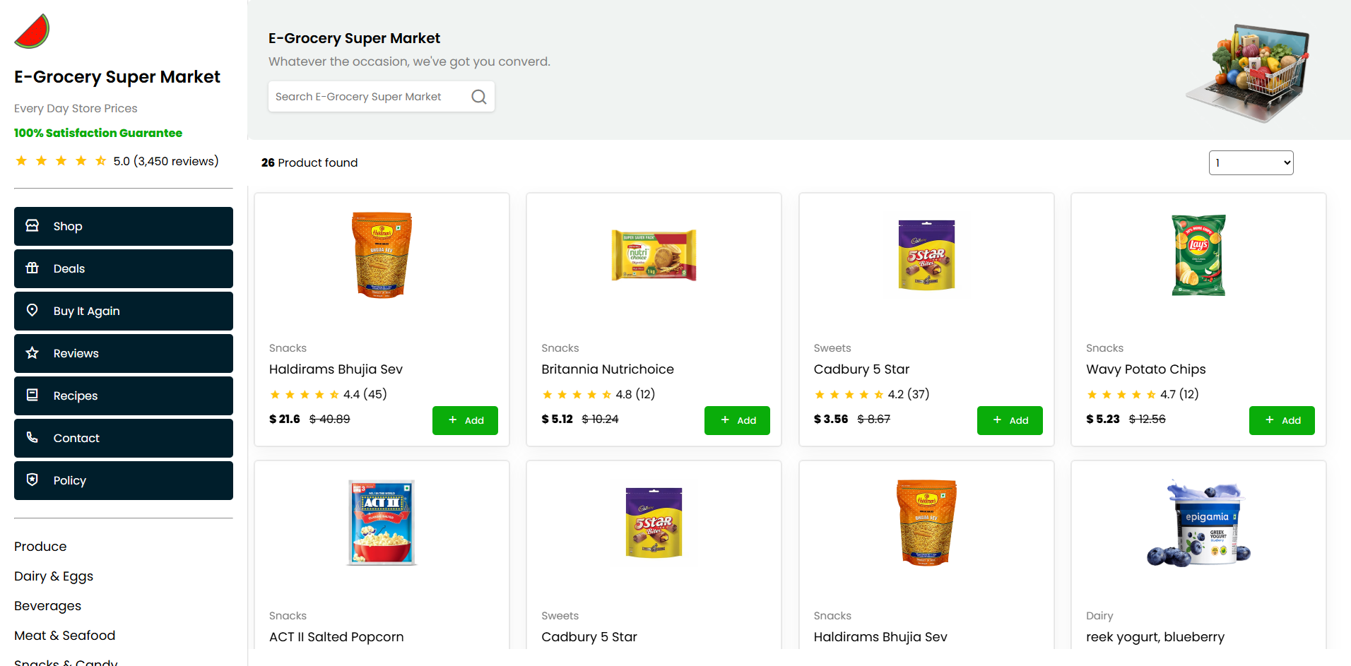This screenshot has height=666, width=1351.
Task: Open the page number dropdown
Action: point(1251,162)
